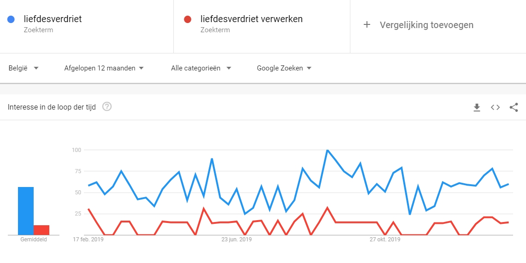
Task: Click the blue line peak at 100
Action: pyautogui.click(x=327, y=150)
